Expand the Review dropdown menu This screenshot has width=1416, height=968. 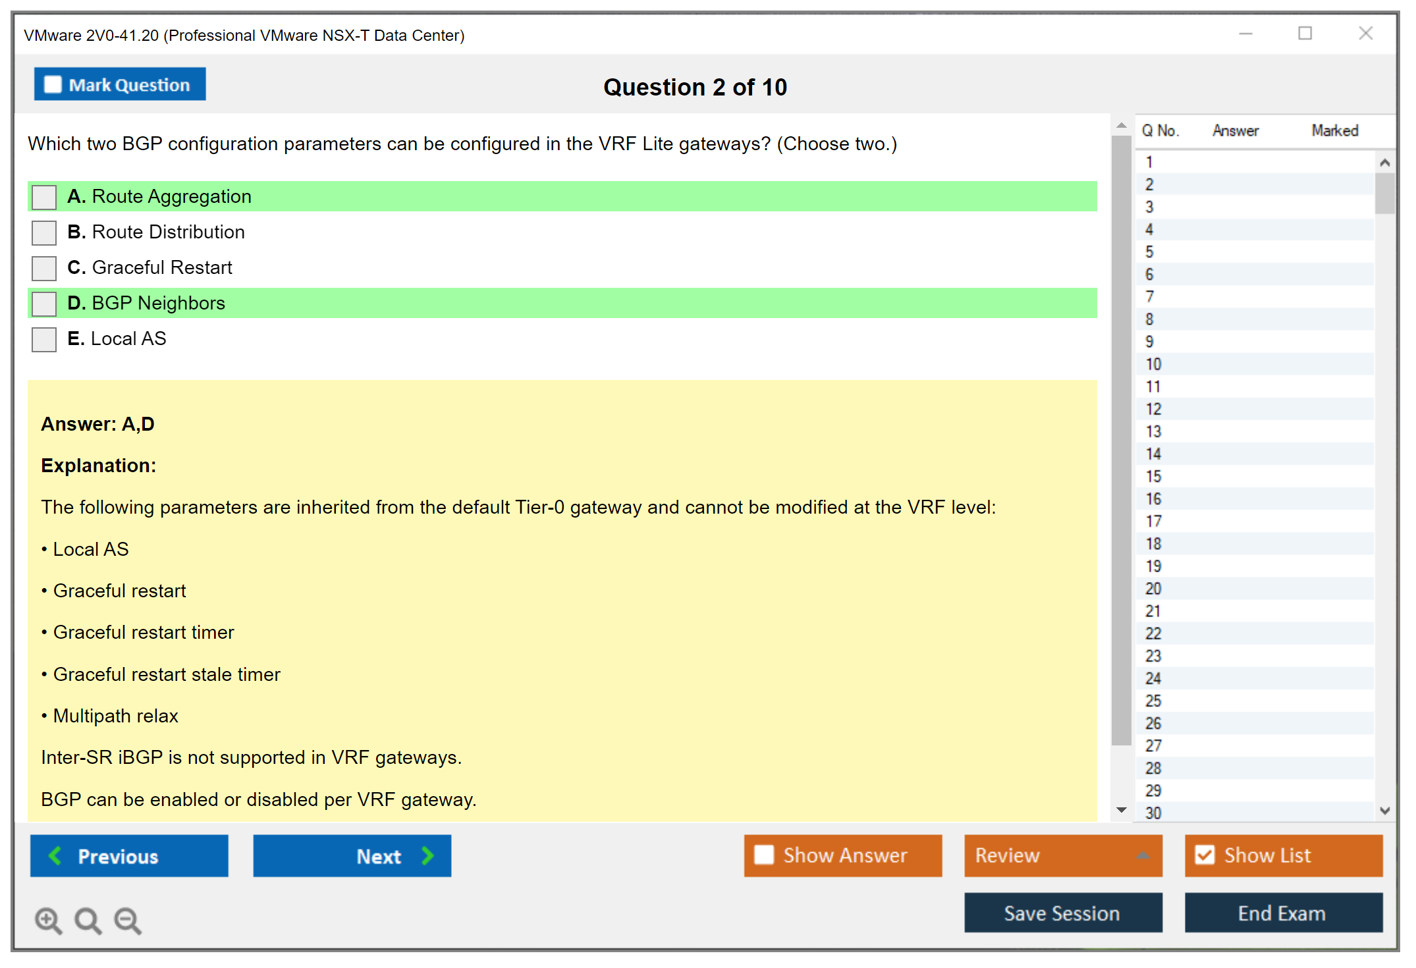pos(1143,855)
